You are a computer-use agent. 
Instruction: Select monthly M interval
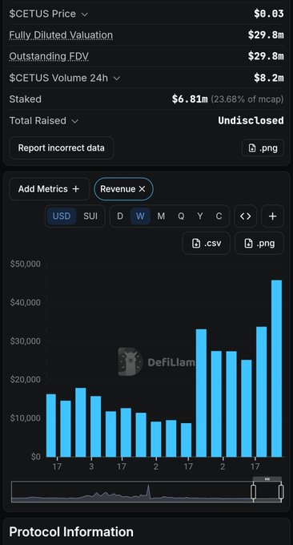coord(161,216)
